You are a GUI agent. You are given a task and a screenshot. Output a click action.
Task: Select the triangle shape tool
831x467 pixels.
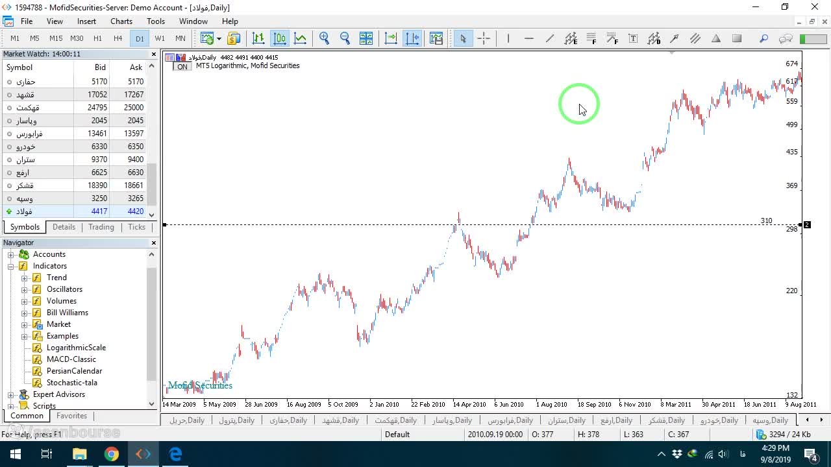click(x=716, y=38)
